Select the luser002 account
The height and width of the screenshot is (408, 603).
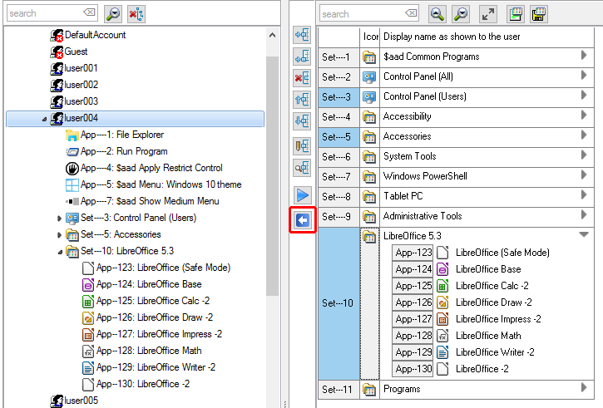(x=81, y=85)
